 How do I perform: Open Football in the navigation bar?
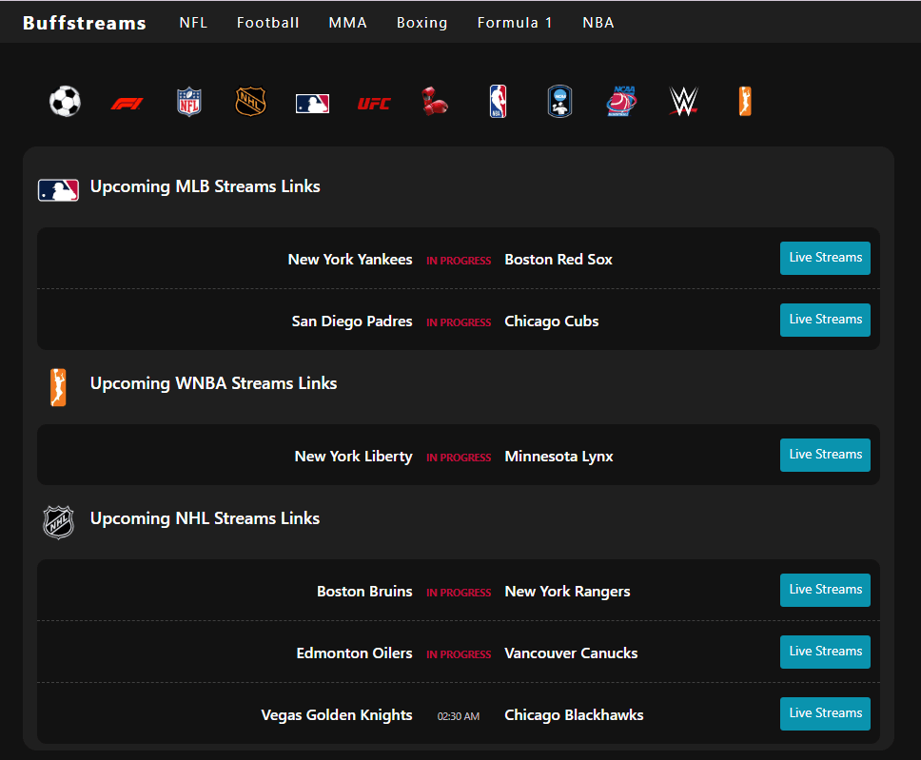[x=268, y=22]
